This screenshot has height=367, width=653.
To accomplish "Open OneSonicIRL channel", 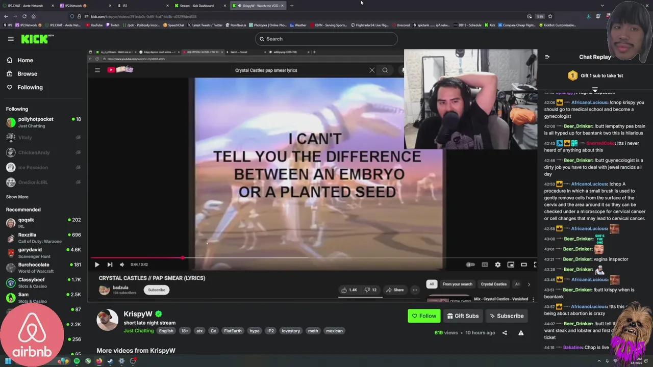I will click(x=43, y=182).
